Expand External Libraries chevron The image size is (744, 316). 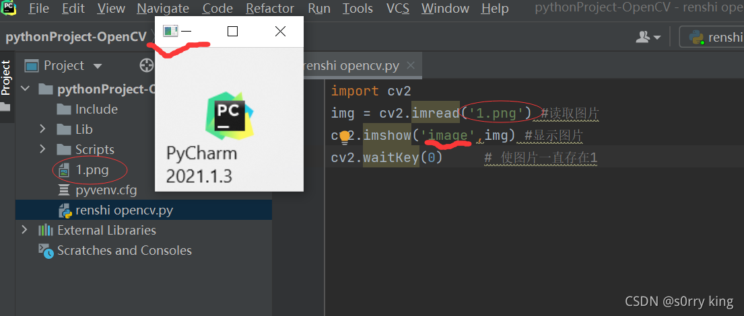(25, 230)
